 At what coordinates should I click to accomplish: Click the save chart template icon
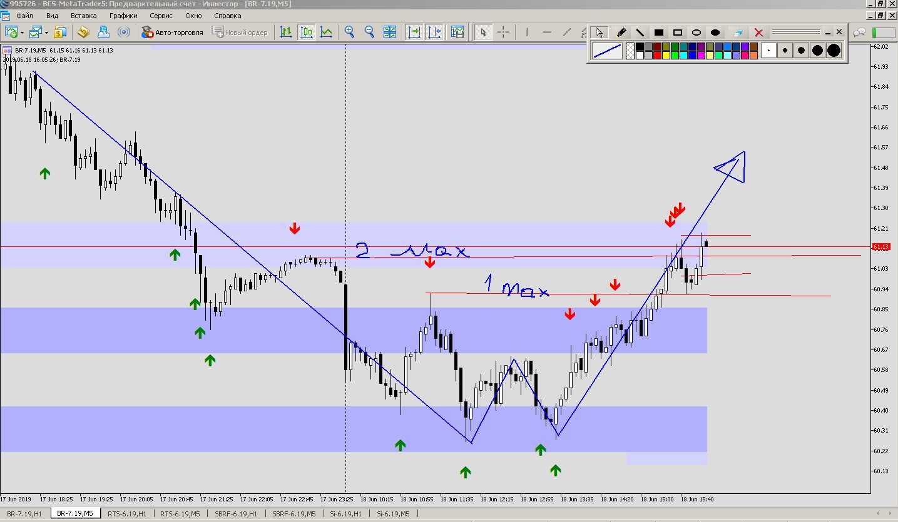pos(457,32)
